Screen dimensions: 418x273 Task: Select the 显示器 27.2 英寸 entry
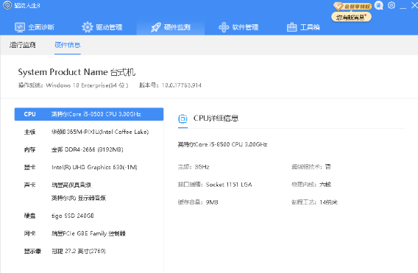point(89,251)
